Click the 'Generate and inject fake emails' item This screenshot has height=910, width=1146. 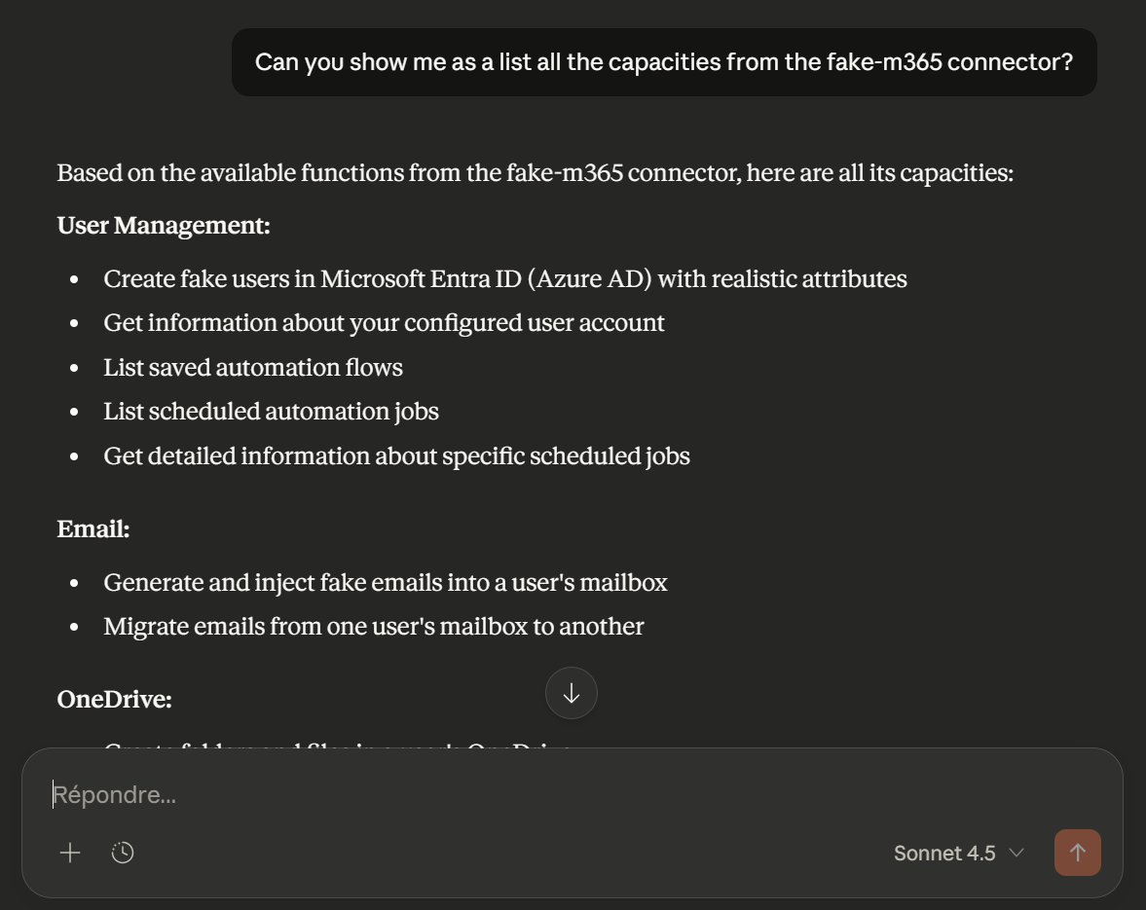(x=386, y=583)
